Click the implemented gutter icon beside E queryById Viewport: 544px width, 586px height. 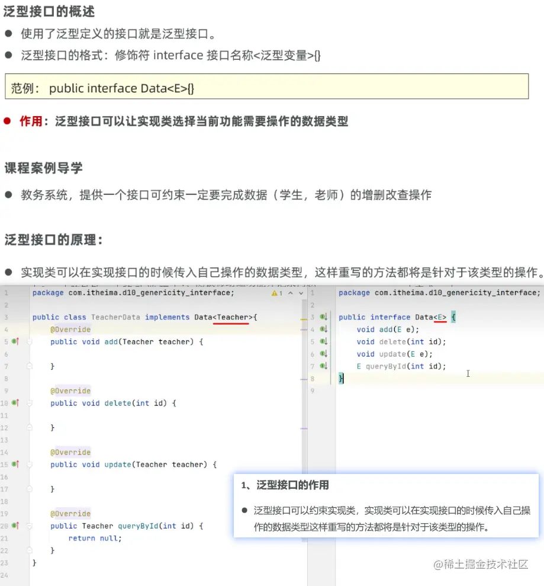(x=324, y=366)
